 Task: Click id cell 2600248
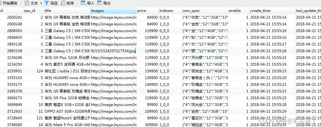(11, 24)
